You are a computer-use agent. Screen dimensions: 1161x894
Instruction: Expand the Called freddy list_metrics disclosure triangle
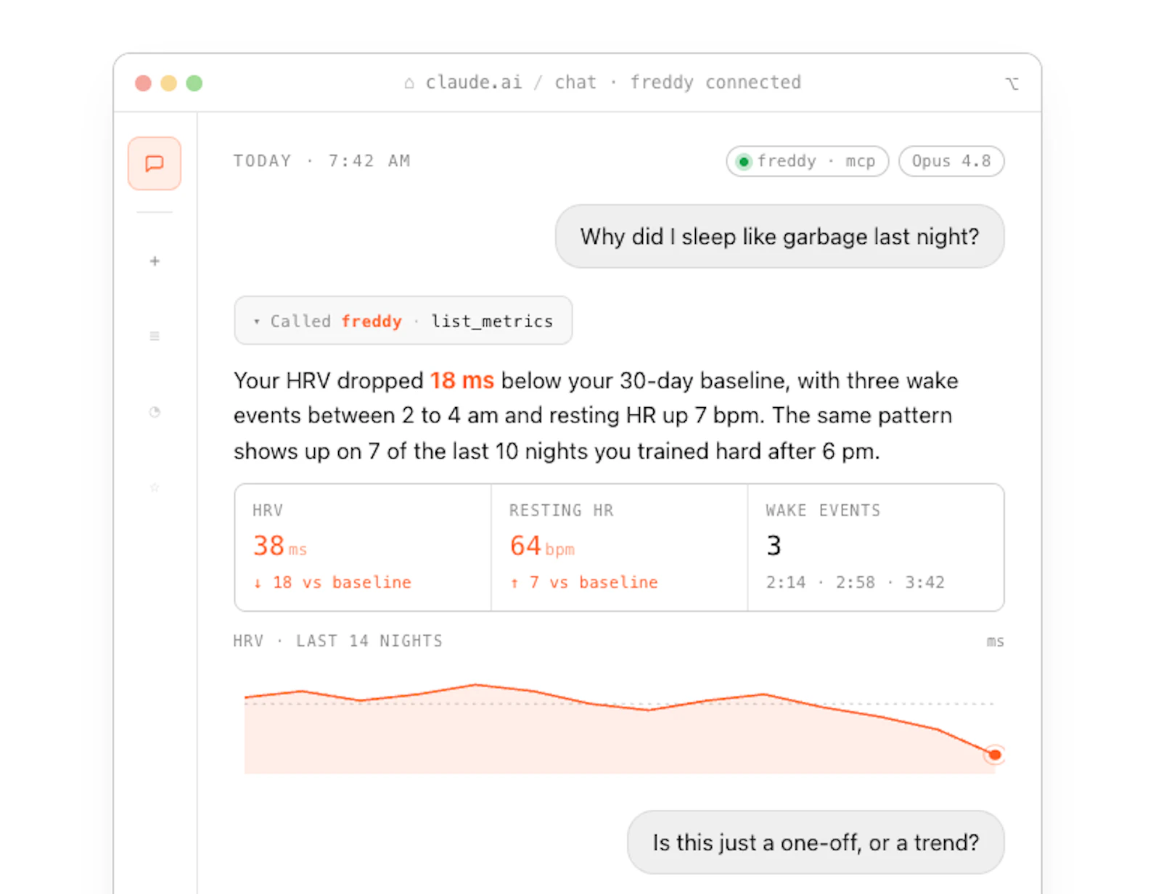pyautogui.click(x=256, y=321)
